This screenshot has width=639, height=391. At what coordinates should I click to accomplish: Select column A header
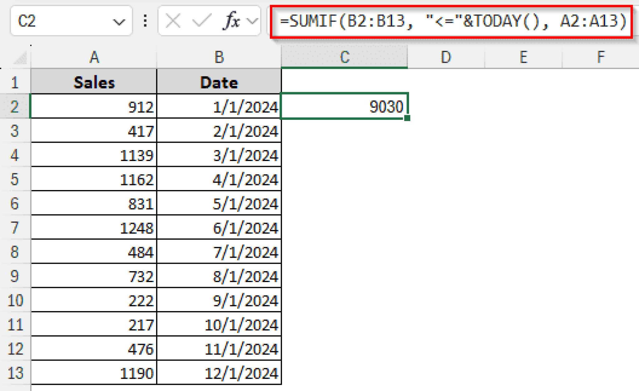pos(94,57)
